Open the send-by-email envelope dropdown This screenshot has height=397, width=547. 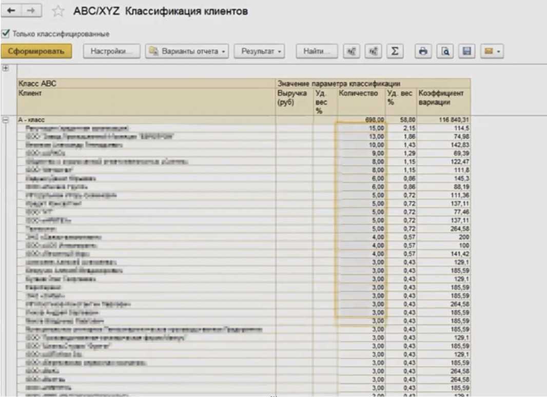492,51
